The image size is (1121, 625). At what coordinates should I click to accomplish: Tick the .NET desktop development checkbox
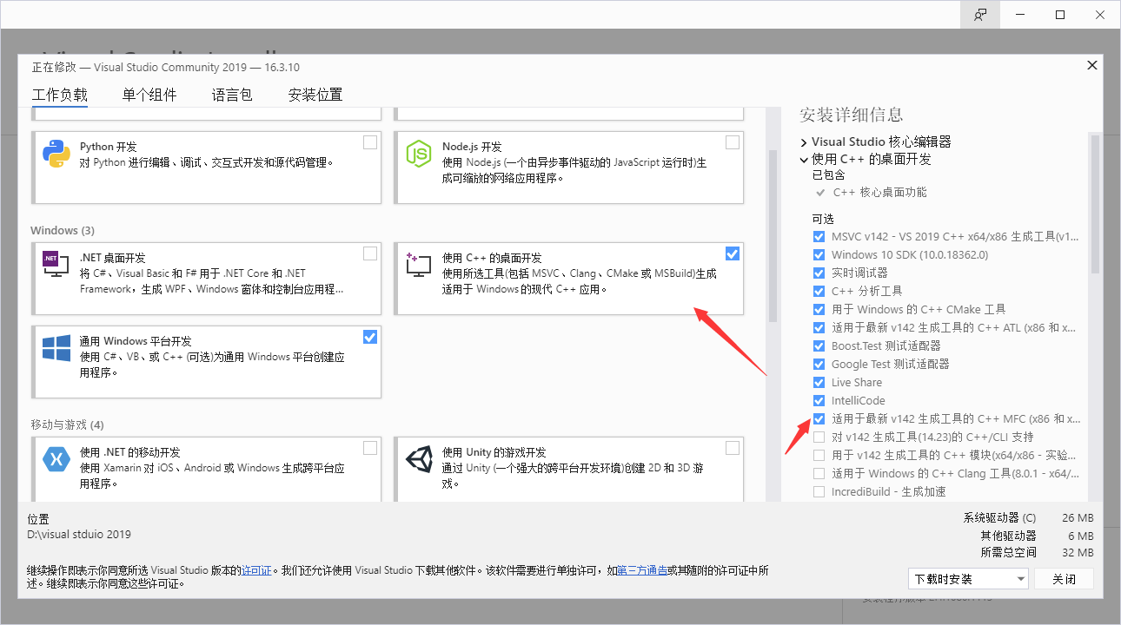[370, 253]
